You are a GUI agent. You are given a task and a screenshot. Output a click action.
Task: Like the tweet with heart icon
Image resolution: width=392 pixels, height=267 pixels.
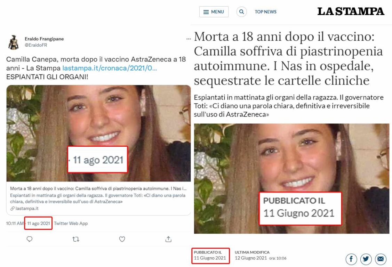122,239
